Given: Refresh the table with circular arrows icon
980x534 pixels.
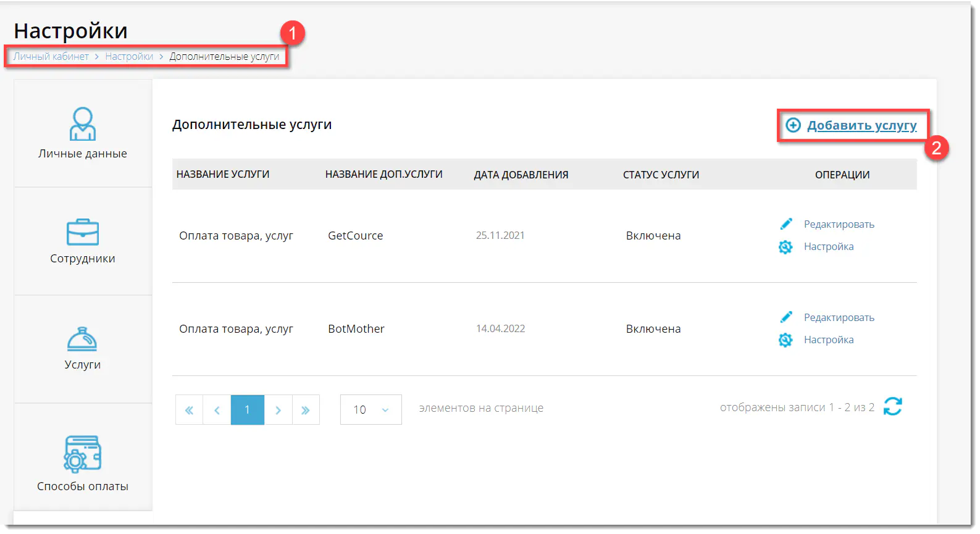Looking at the screenshot, I should [893, 406].
